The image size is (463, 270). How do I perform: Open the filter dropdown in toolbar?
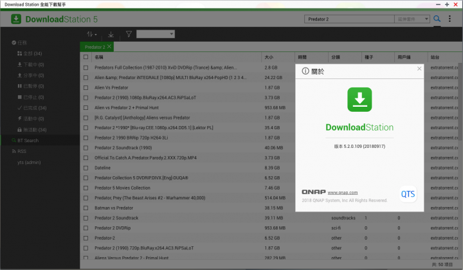tap(156, 34)
